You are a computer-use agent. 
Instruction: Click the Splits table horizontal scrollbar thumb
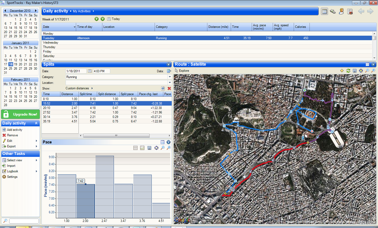[116, 136]
